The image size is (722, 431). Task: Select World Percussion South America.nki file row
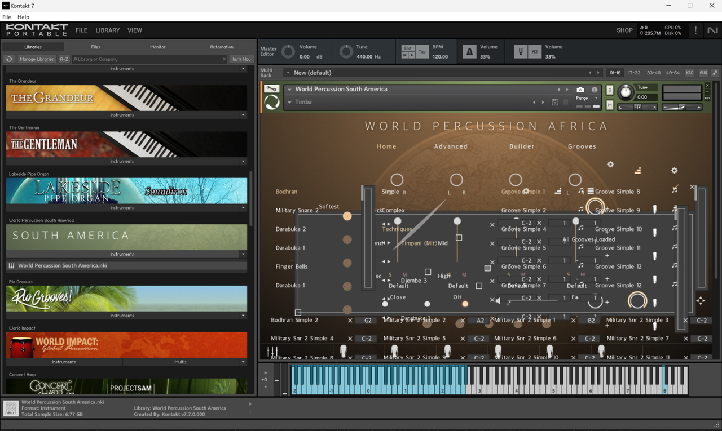point(126,266)
